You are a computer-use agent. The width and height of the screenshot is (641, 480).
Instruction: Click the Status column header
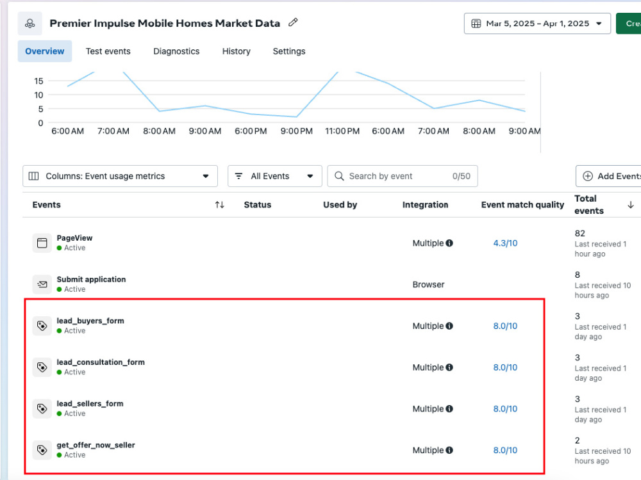(258, 205)
